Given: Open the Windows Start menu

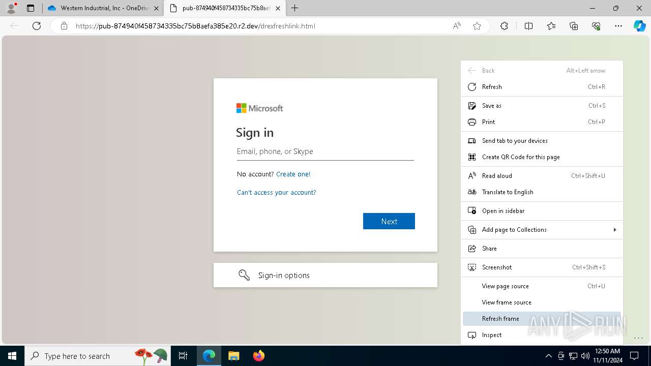Looking at the screenshot, I should [12, 356].
